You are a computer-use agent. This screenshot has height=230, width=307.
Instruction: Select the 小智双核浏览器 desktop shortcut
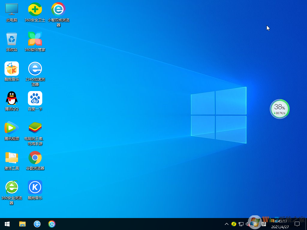(x=58, y=10)
